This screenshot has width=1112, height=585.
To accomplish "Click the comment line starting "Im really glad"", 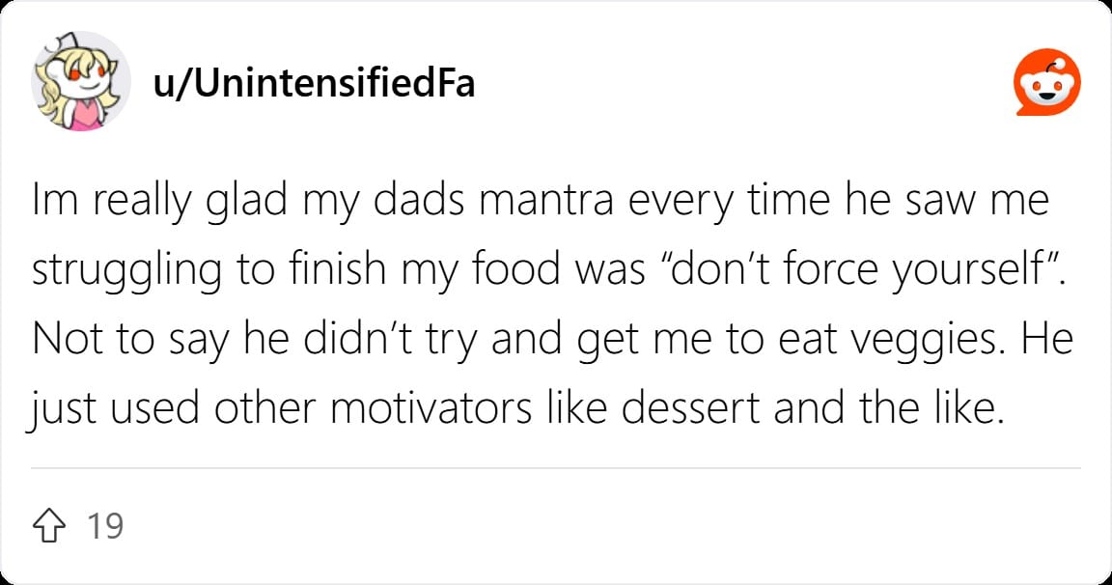I will [x=541, y=202].
